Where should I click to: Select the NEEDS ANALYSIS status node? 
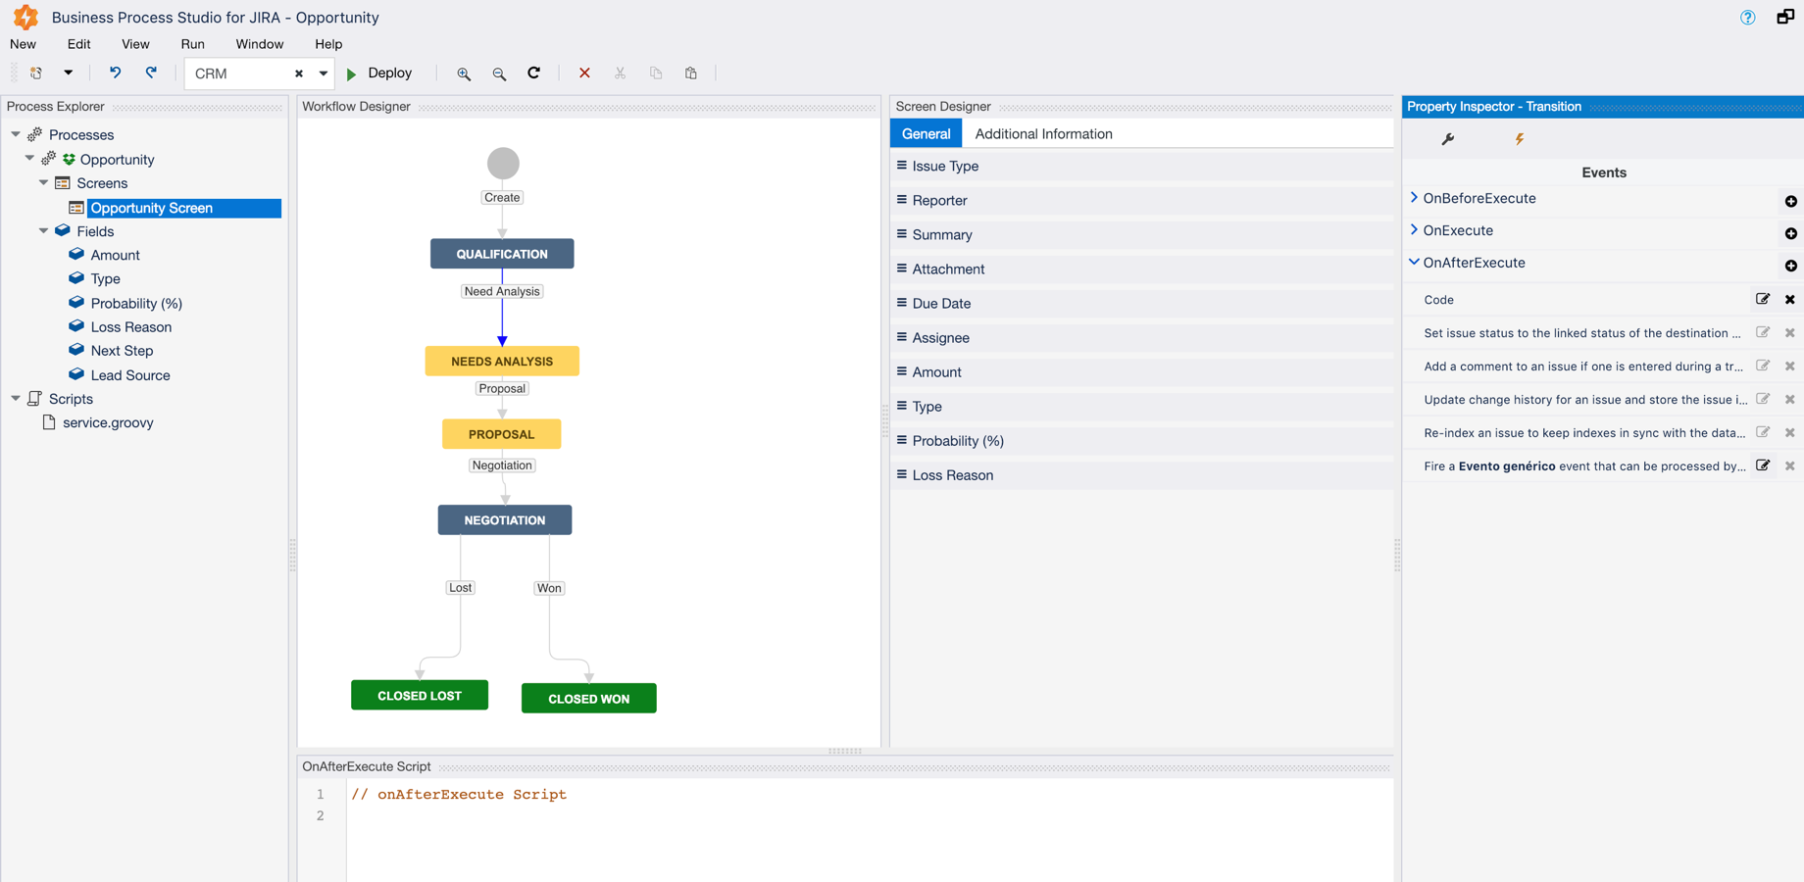pos(502,362)
